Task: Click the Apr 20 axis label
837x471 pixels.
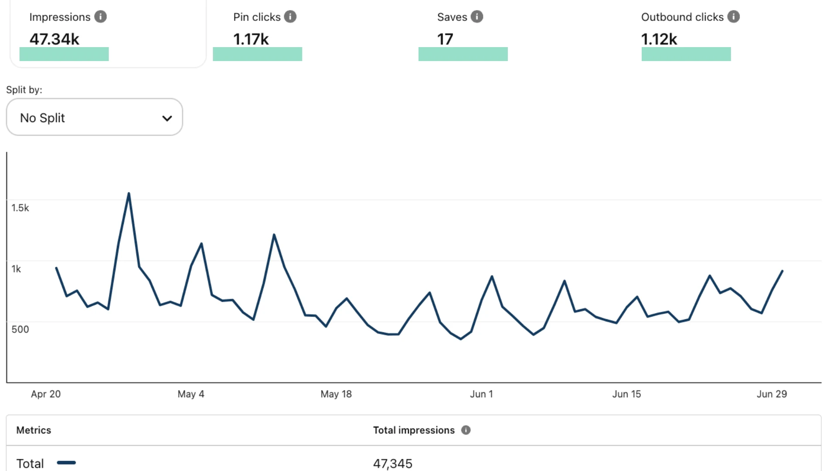Action: point(46,394)
